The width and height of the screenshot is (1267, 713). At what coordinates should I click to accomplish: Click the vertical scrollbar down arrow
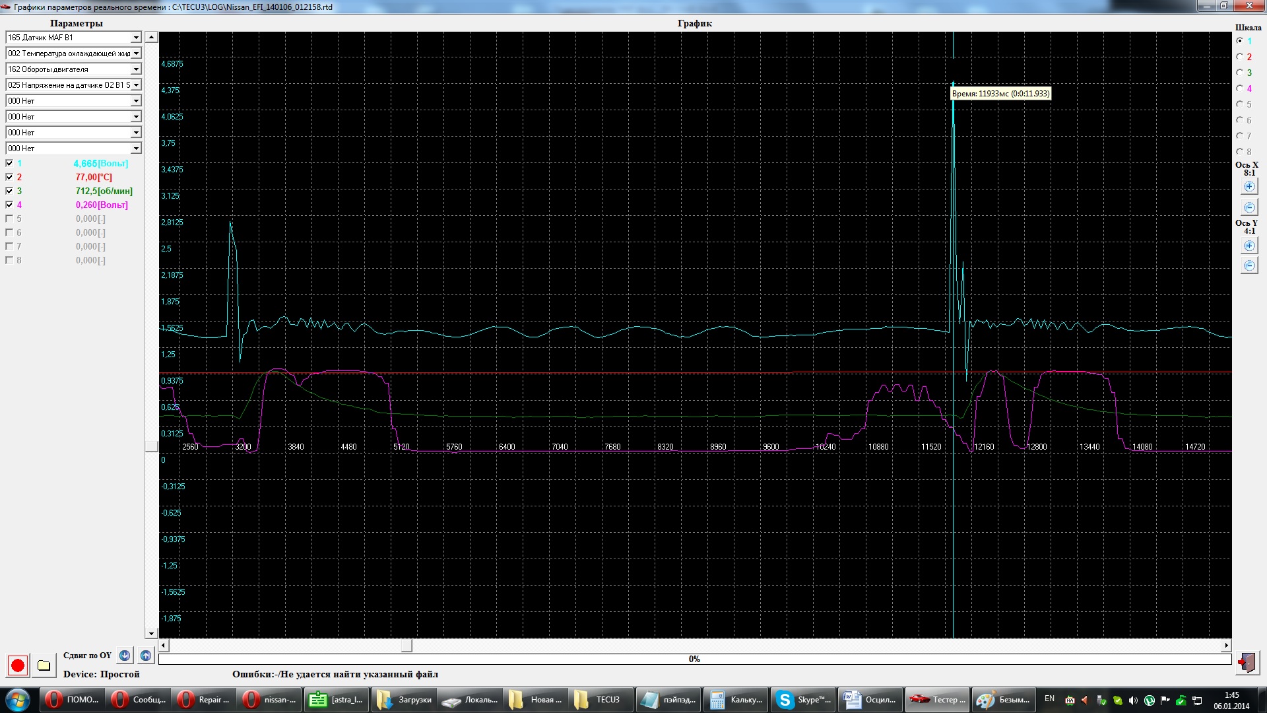151,633
